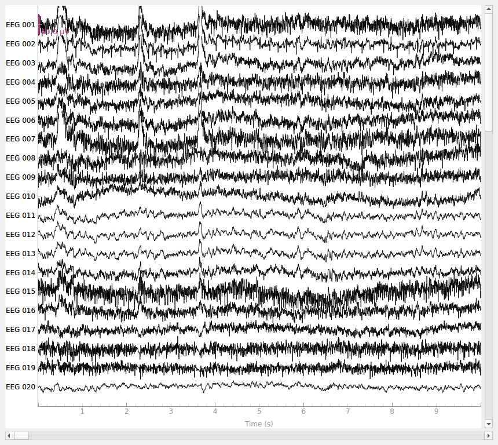Select channel label EEG 017
Image resolution: width=498 pixels, height=445 pixels.
(21, 329)
